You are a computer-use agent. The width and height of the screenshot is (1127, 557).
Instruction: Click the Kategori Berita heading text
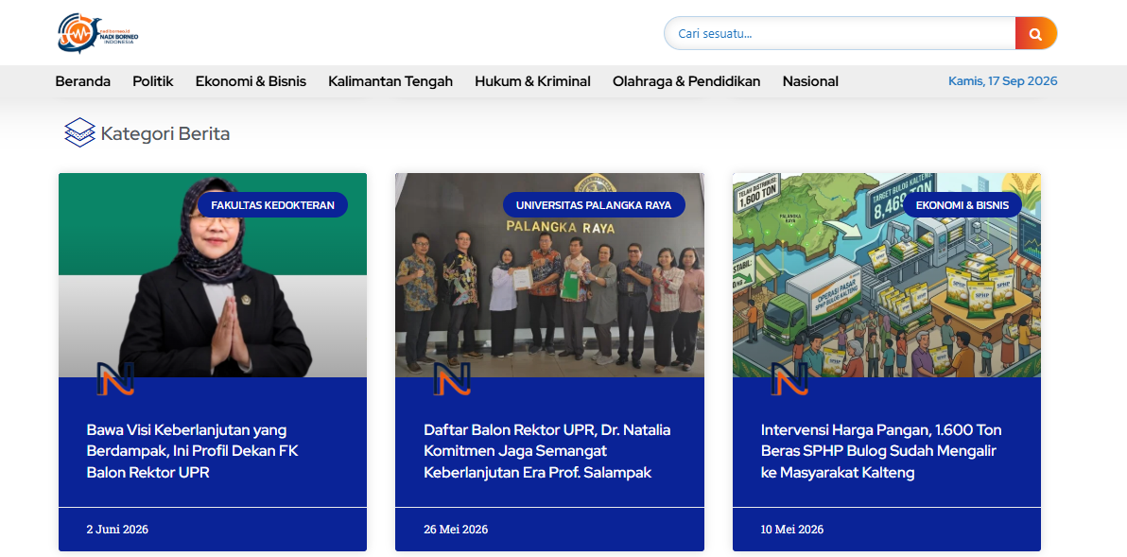[x=165, y=133]
